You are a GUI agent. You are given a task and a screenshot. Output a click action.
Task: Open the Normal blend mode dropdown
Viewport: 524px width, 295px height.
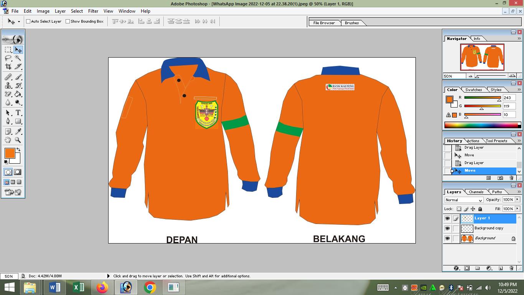(x=464, y=200)
